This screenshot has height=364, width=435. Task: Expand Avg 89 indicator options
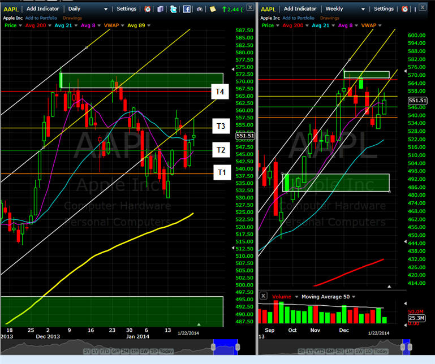149,25
